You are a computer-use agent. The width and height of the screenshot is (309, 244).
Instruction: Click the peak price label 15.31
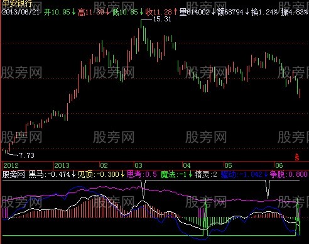coord(162,19)
